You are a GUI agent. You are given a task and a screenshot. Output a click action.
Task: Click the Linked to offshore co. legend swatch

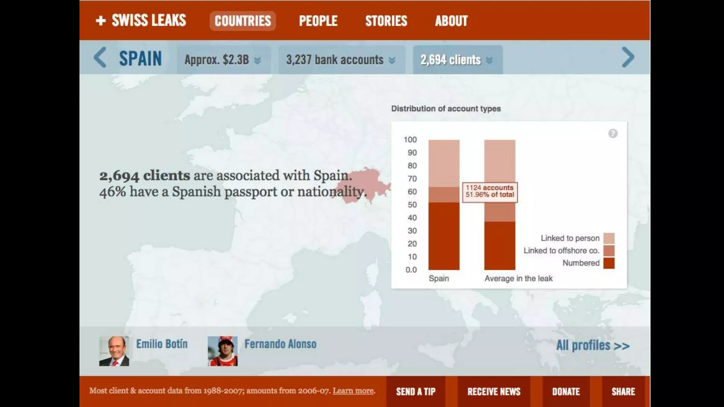tap(609, 251)
